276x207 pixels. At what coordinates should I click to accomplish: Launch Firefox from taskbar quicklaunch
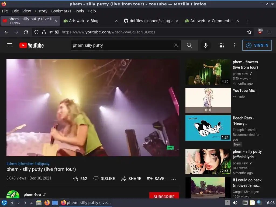(47, 203)
